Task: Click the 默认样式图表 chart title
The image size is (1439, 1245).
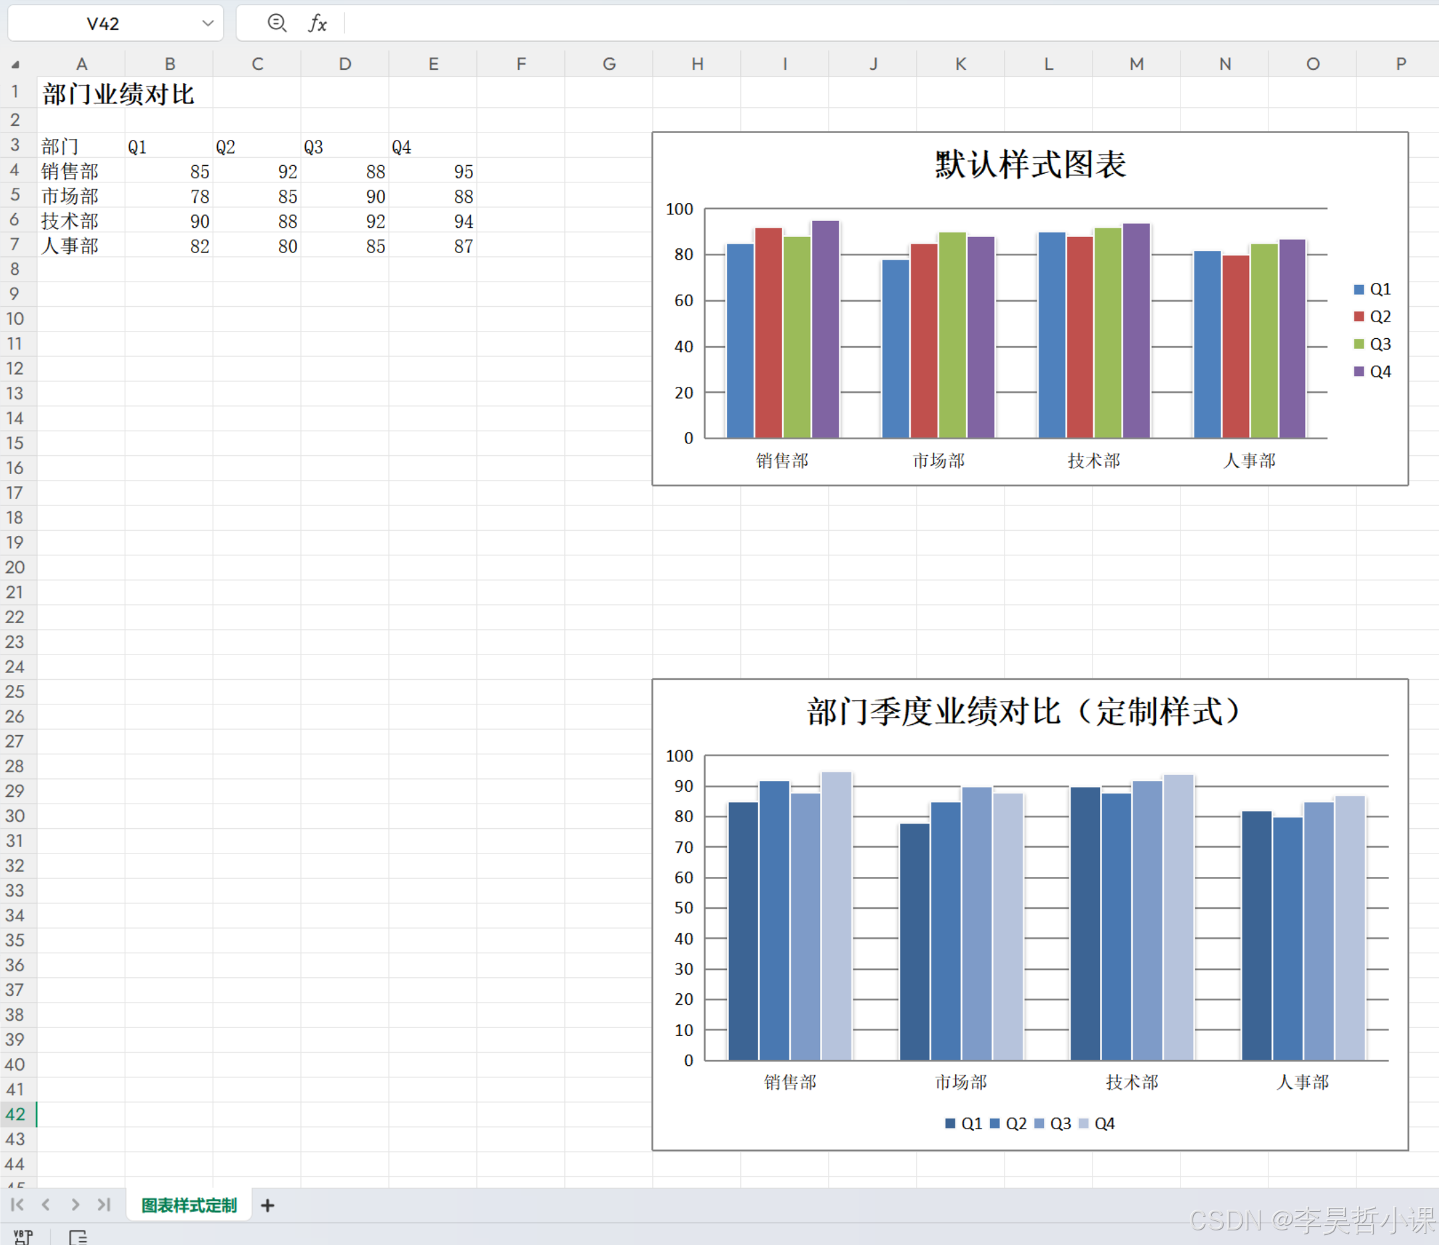Action: pyautogui.click(x=1029, y=165)
